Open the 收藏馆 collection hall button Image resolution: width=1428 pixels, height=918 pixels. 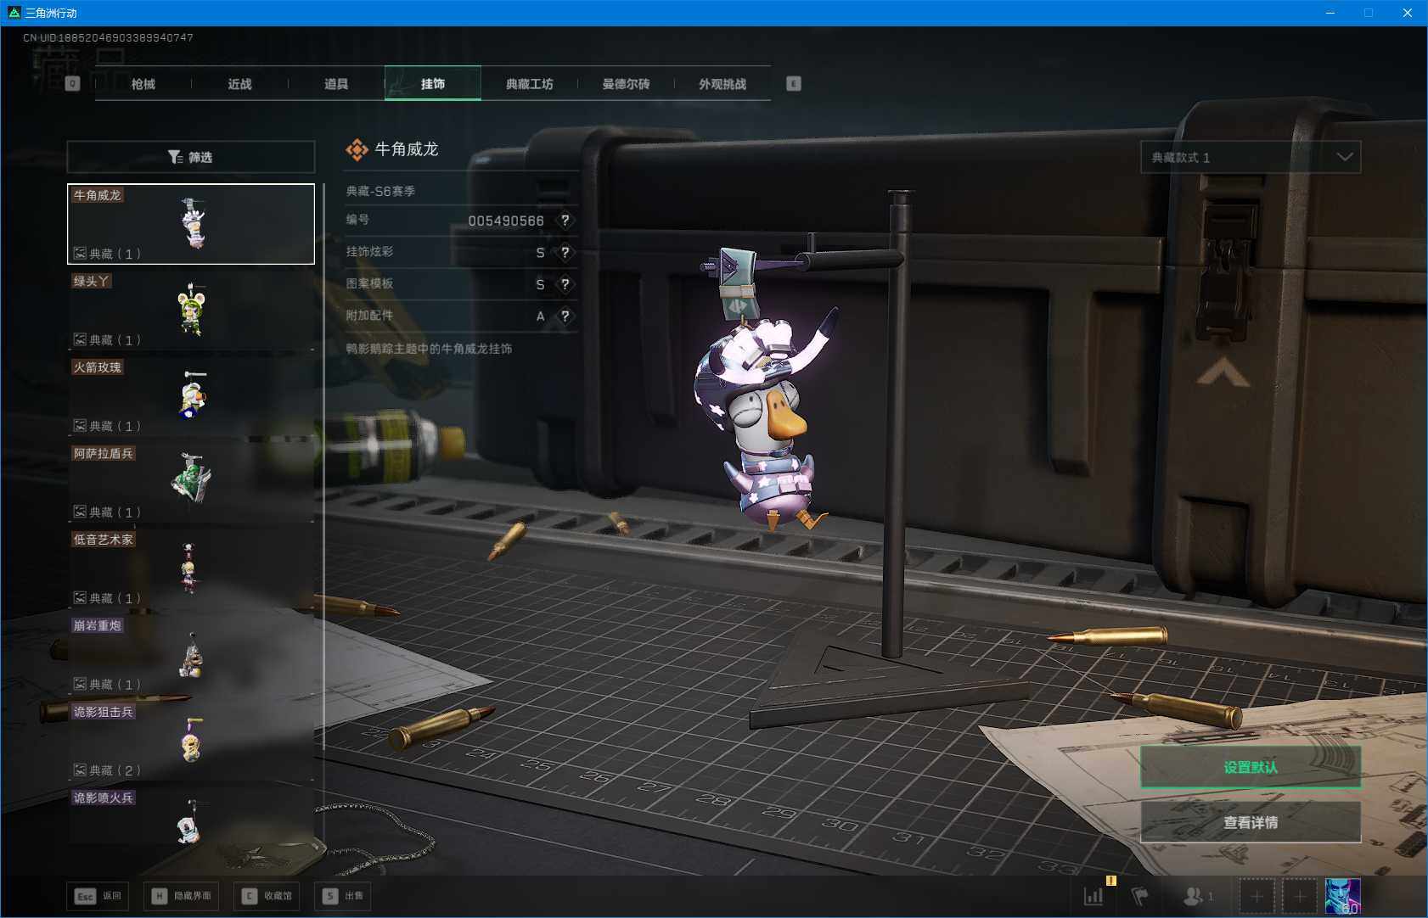[267, 896]
